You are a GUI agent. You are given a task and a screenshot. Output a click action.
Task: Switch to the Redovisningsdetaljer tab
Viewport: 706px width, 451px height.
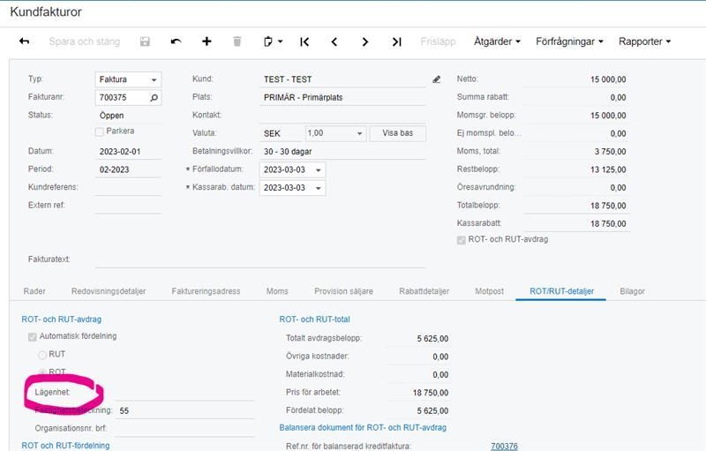coord(109,291)
